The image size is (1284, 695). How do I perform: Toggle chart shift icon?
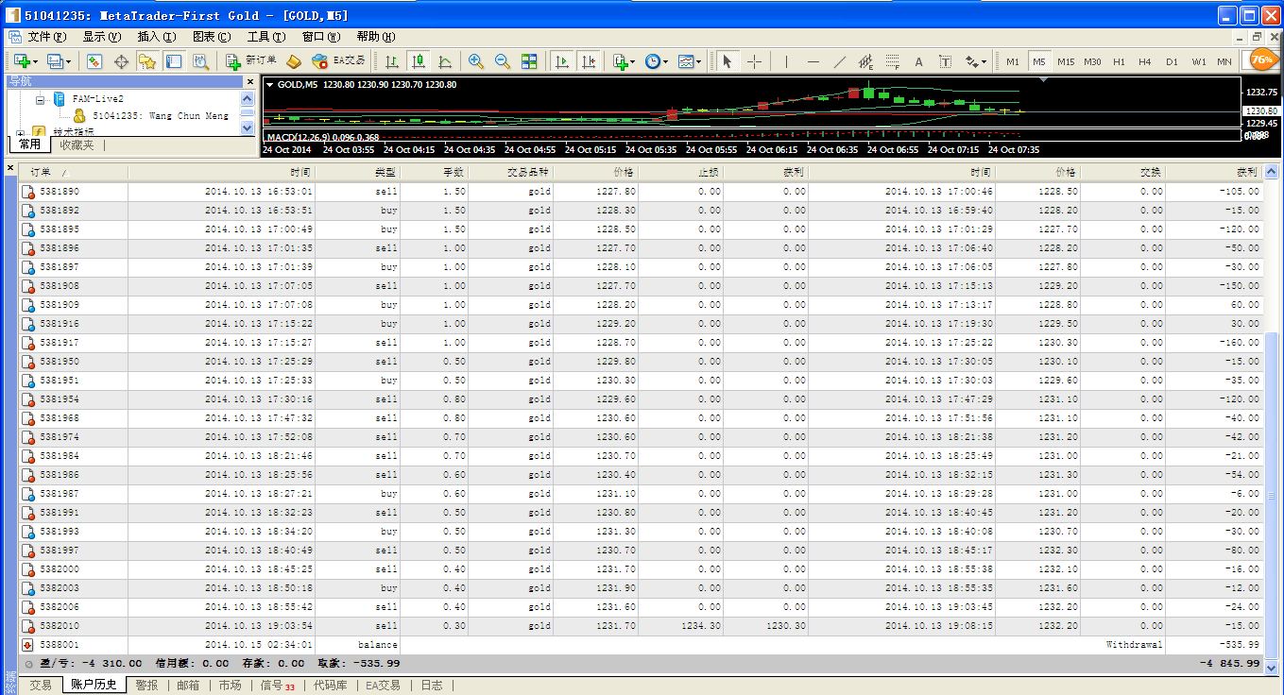point(589,61)
